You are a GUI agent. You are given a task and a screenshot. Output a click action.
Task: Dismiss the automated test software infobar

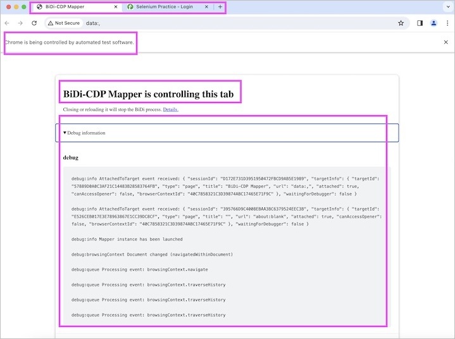[446, 42]
